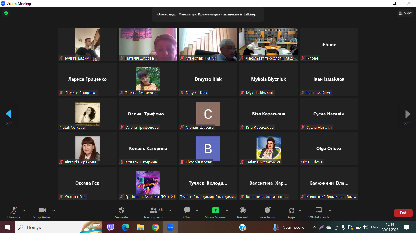Open the Apps panel

click(291, 213)
